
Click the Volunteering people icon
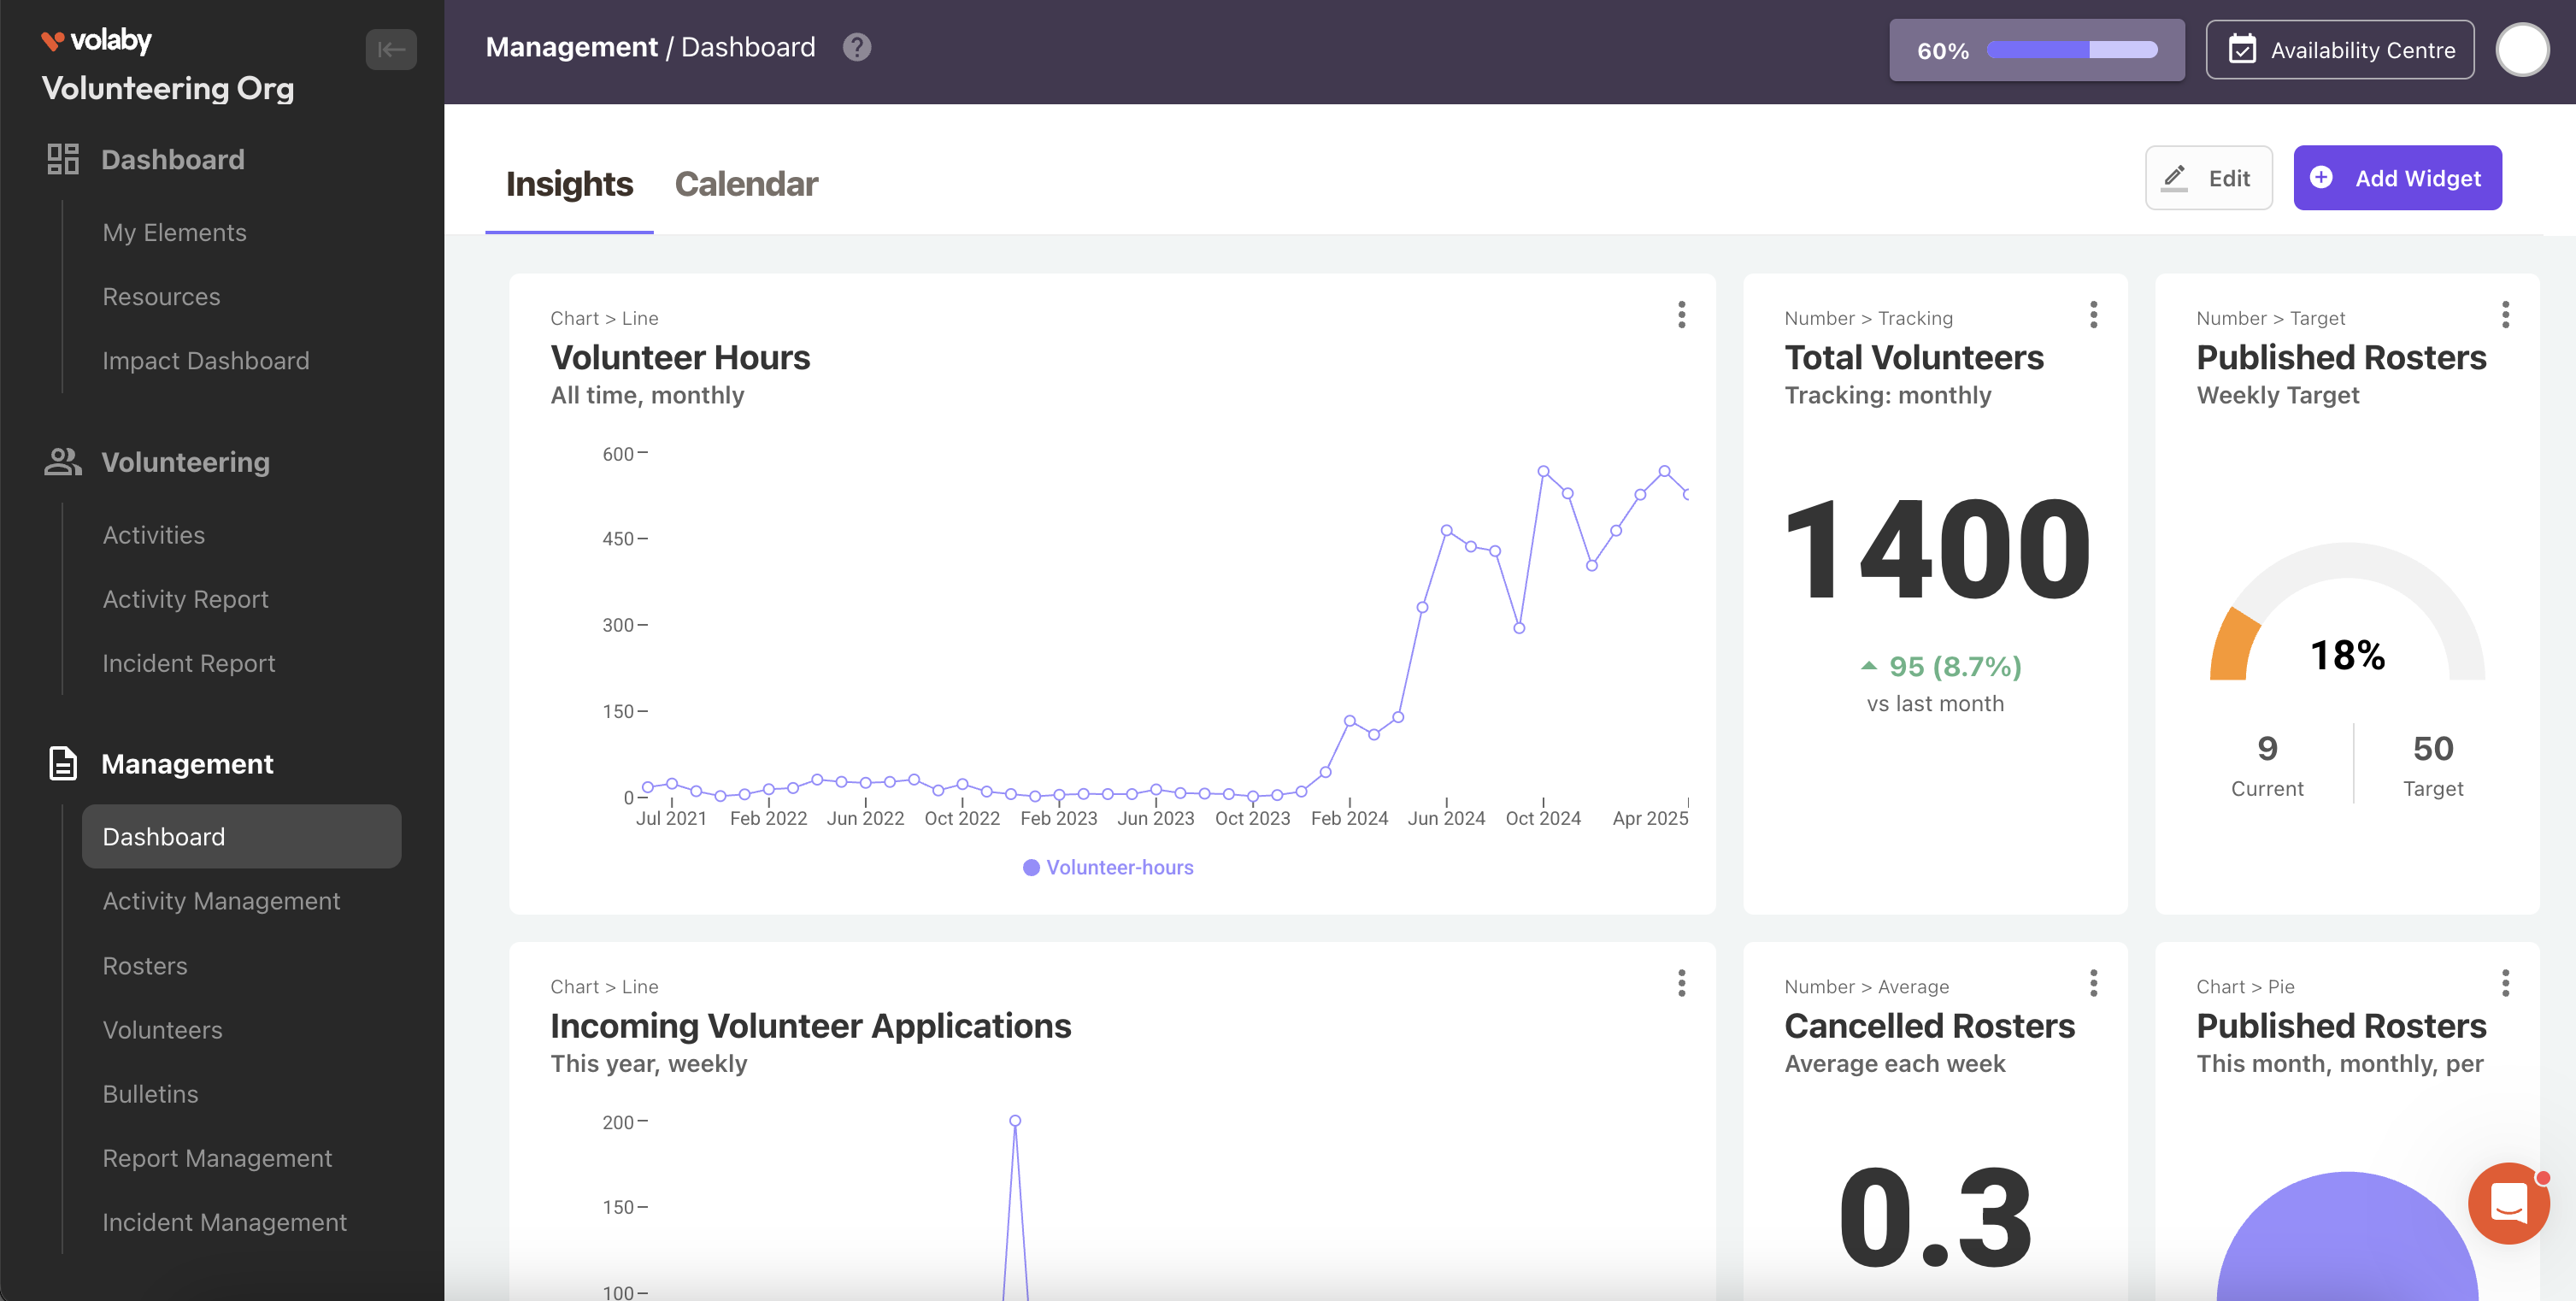tap(62, 461)
